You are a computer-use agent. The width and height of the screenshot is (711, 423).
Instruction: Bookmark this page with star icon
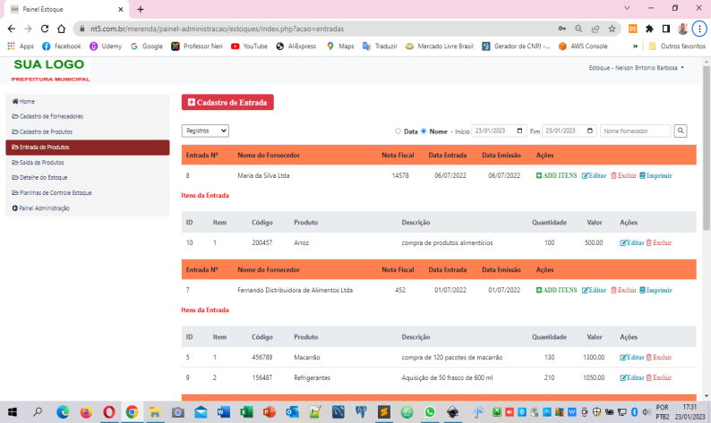[x=612, y=29]
